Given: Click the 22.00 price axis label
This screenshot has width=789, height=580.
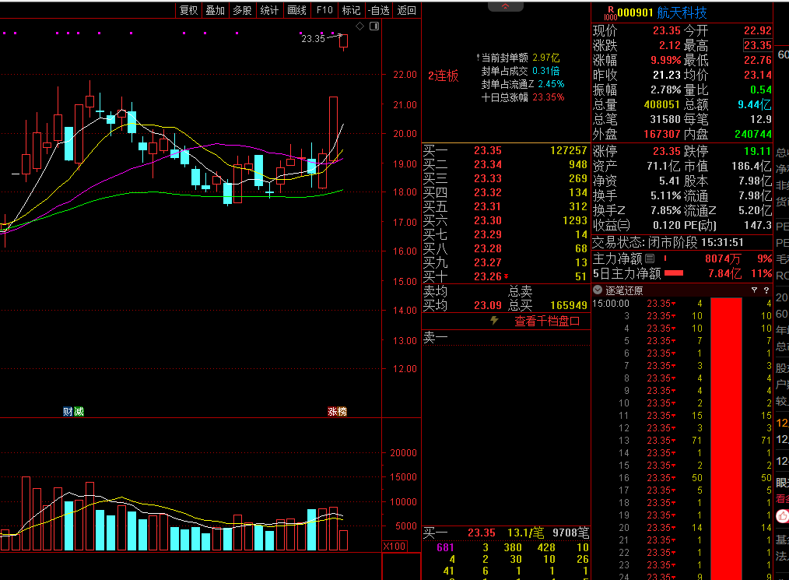Looking at the screenshot, I should click(x=405, y=75).
